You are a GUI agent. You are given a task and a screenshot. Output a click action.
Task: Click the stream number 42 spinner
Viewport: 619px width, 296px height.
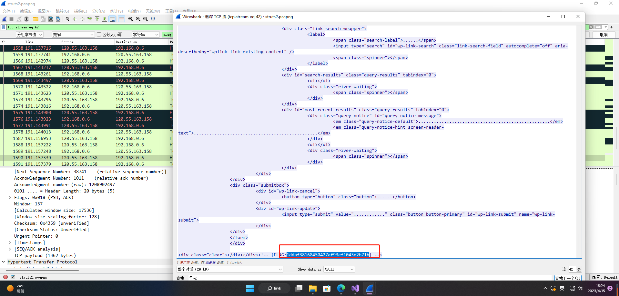[574, 269]
